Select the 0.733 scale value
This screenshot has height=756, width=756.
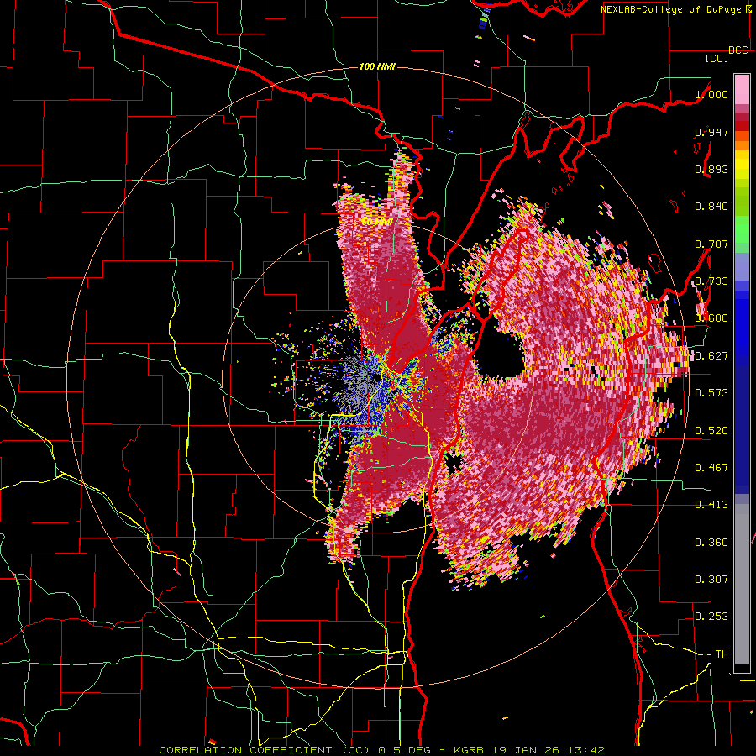[x=711, y=281]
